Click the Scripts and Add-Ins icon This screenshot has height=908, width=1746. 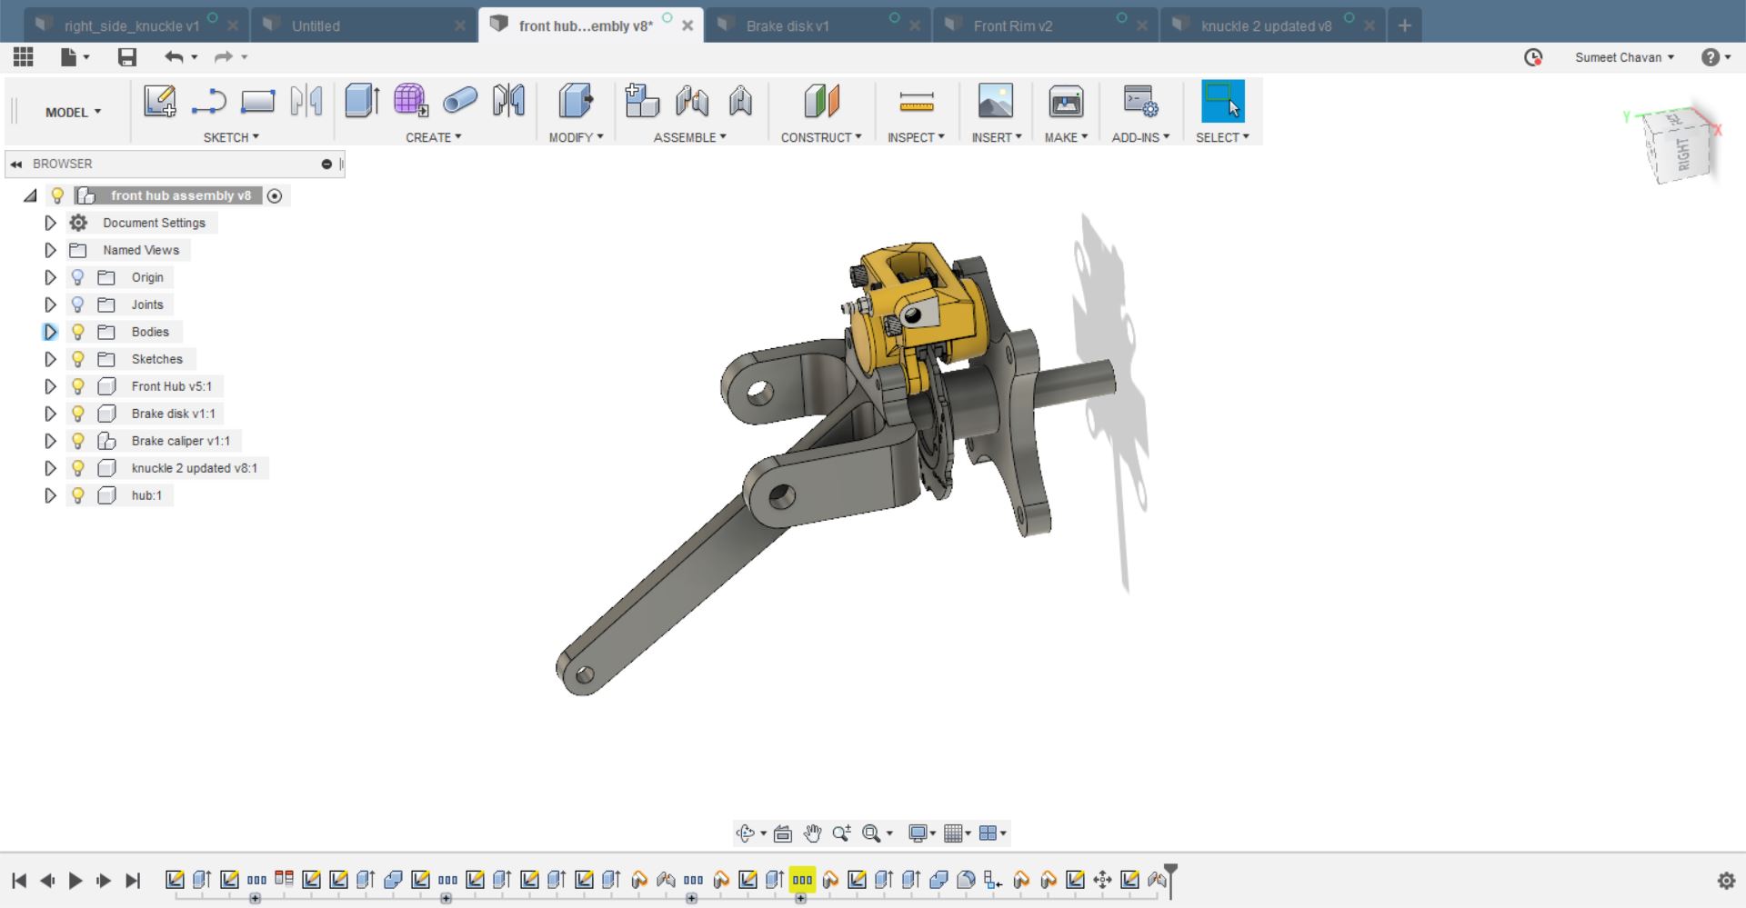pyautogui.click(x=1140, y=101)
